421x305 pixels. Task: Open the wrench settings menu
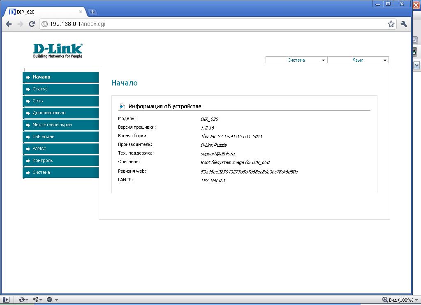pos(404,24)
